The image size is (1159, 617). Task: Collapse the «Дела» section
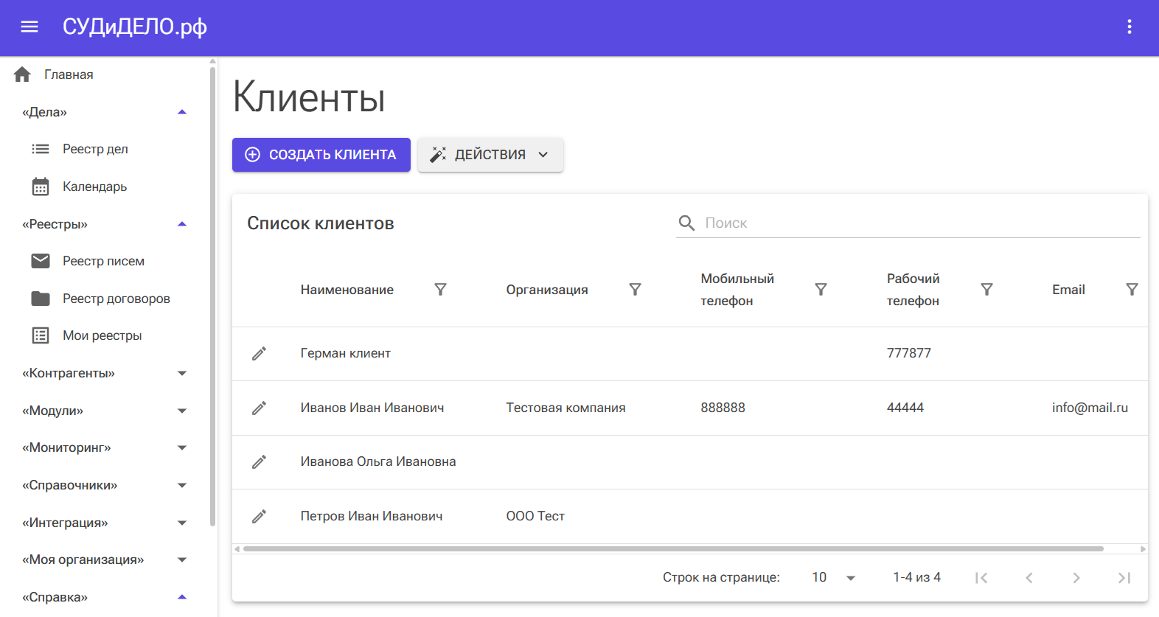coord(182,112)
